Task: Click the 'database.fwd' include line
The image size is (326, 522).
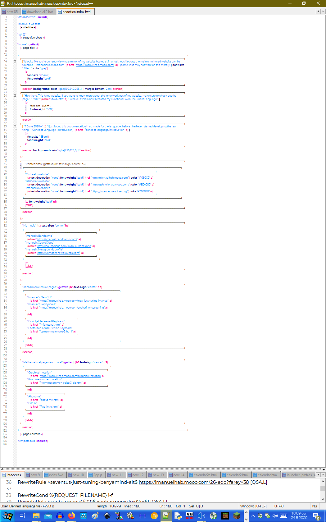Action: pos(33,17)
